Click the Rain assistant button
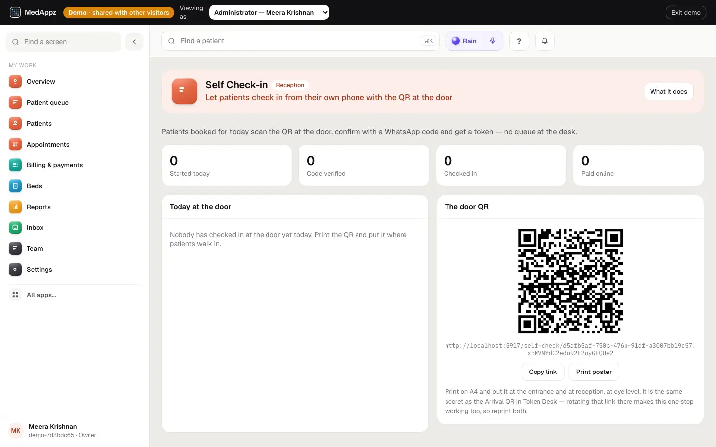716x447 pixels. click(464, 41)
